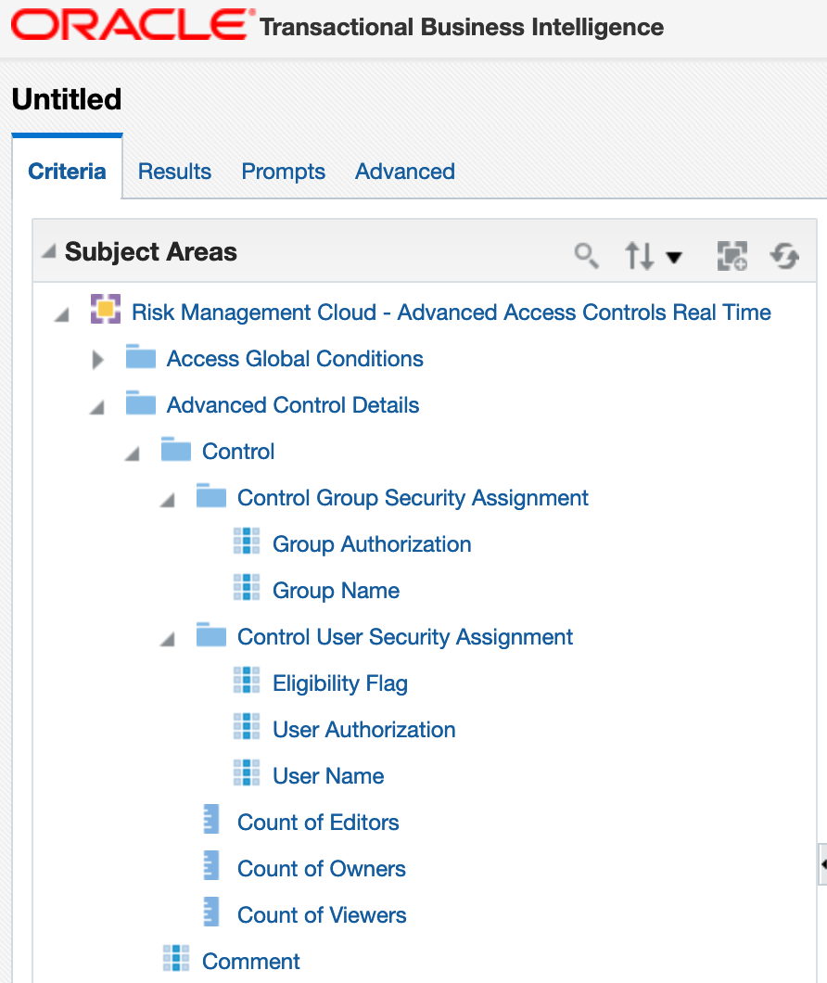Click the Count of Editors measure icon
The width and height of the screenshot is (827, 983).
click(211, 820)
